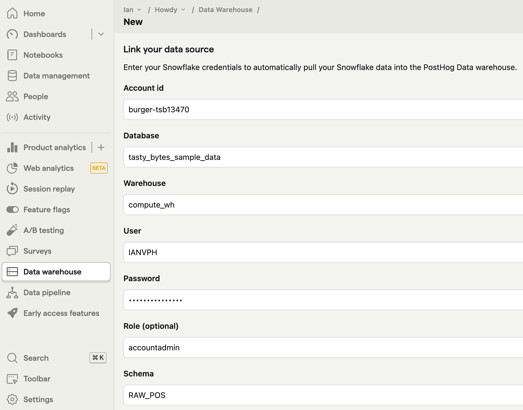Go to Data Warehouse breadcrumb link
523x410 pixels.
(226, 10)
